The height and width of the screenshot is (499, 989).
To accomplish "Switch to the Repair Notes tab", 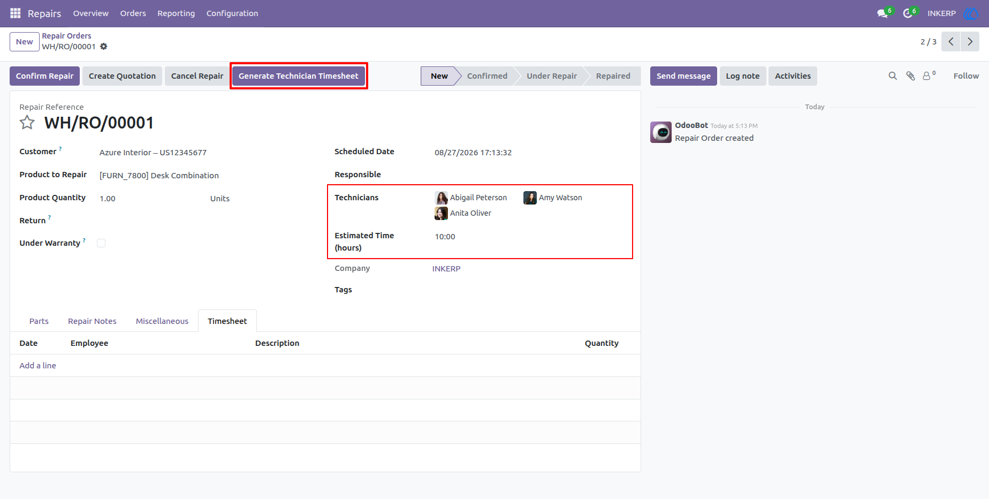I will click(x=92, y=321).
